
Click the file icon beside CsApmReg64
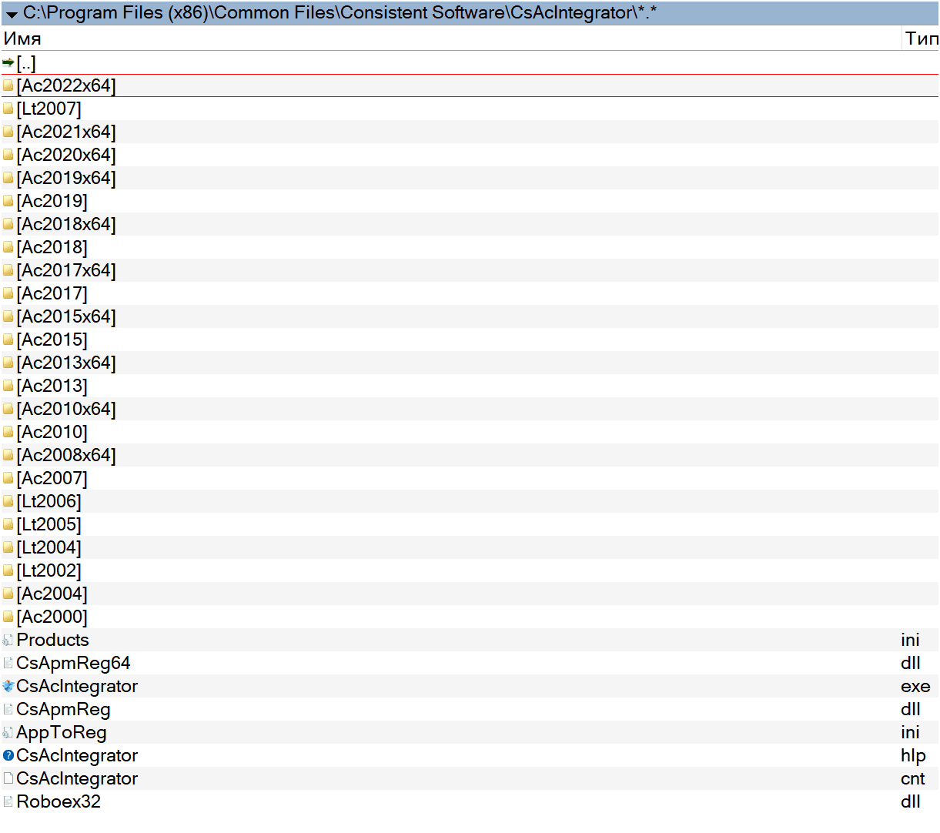pos(8,663)
